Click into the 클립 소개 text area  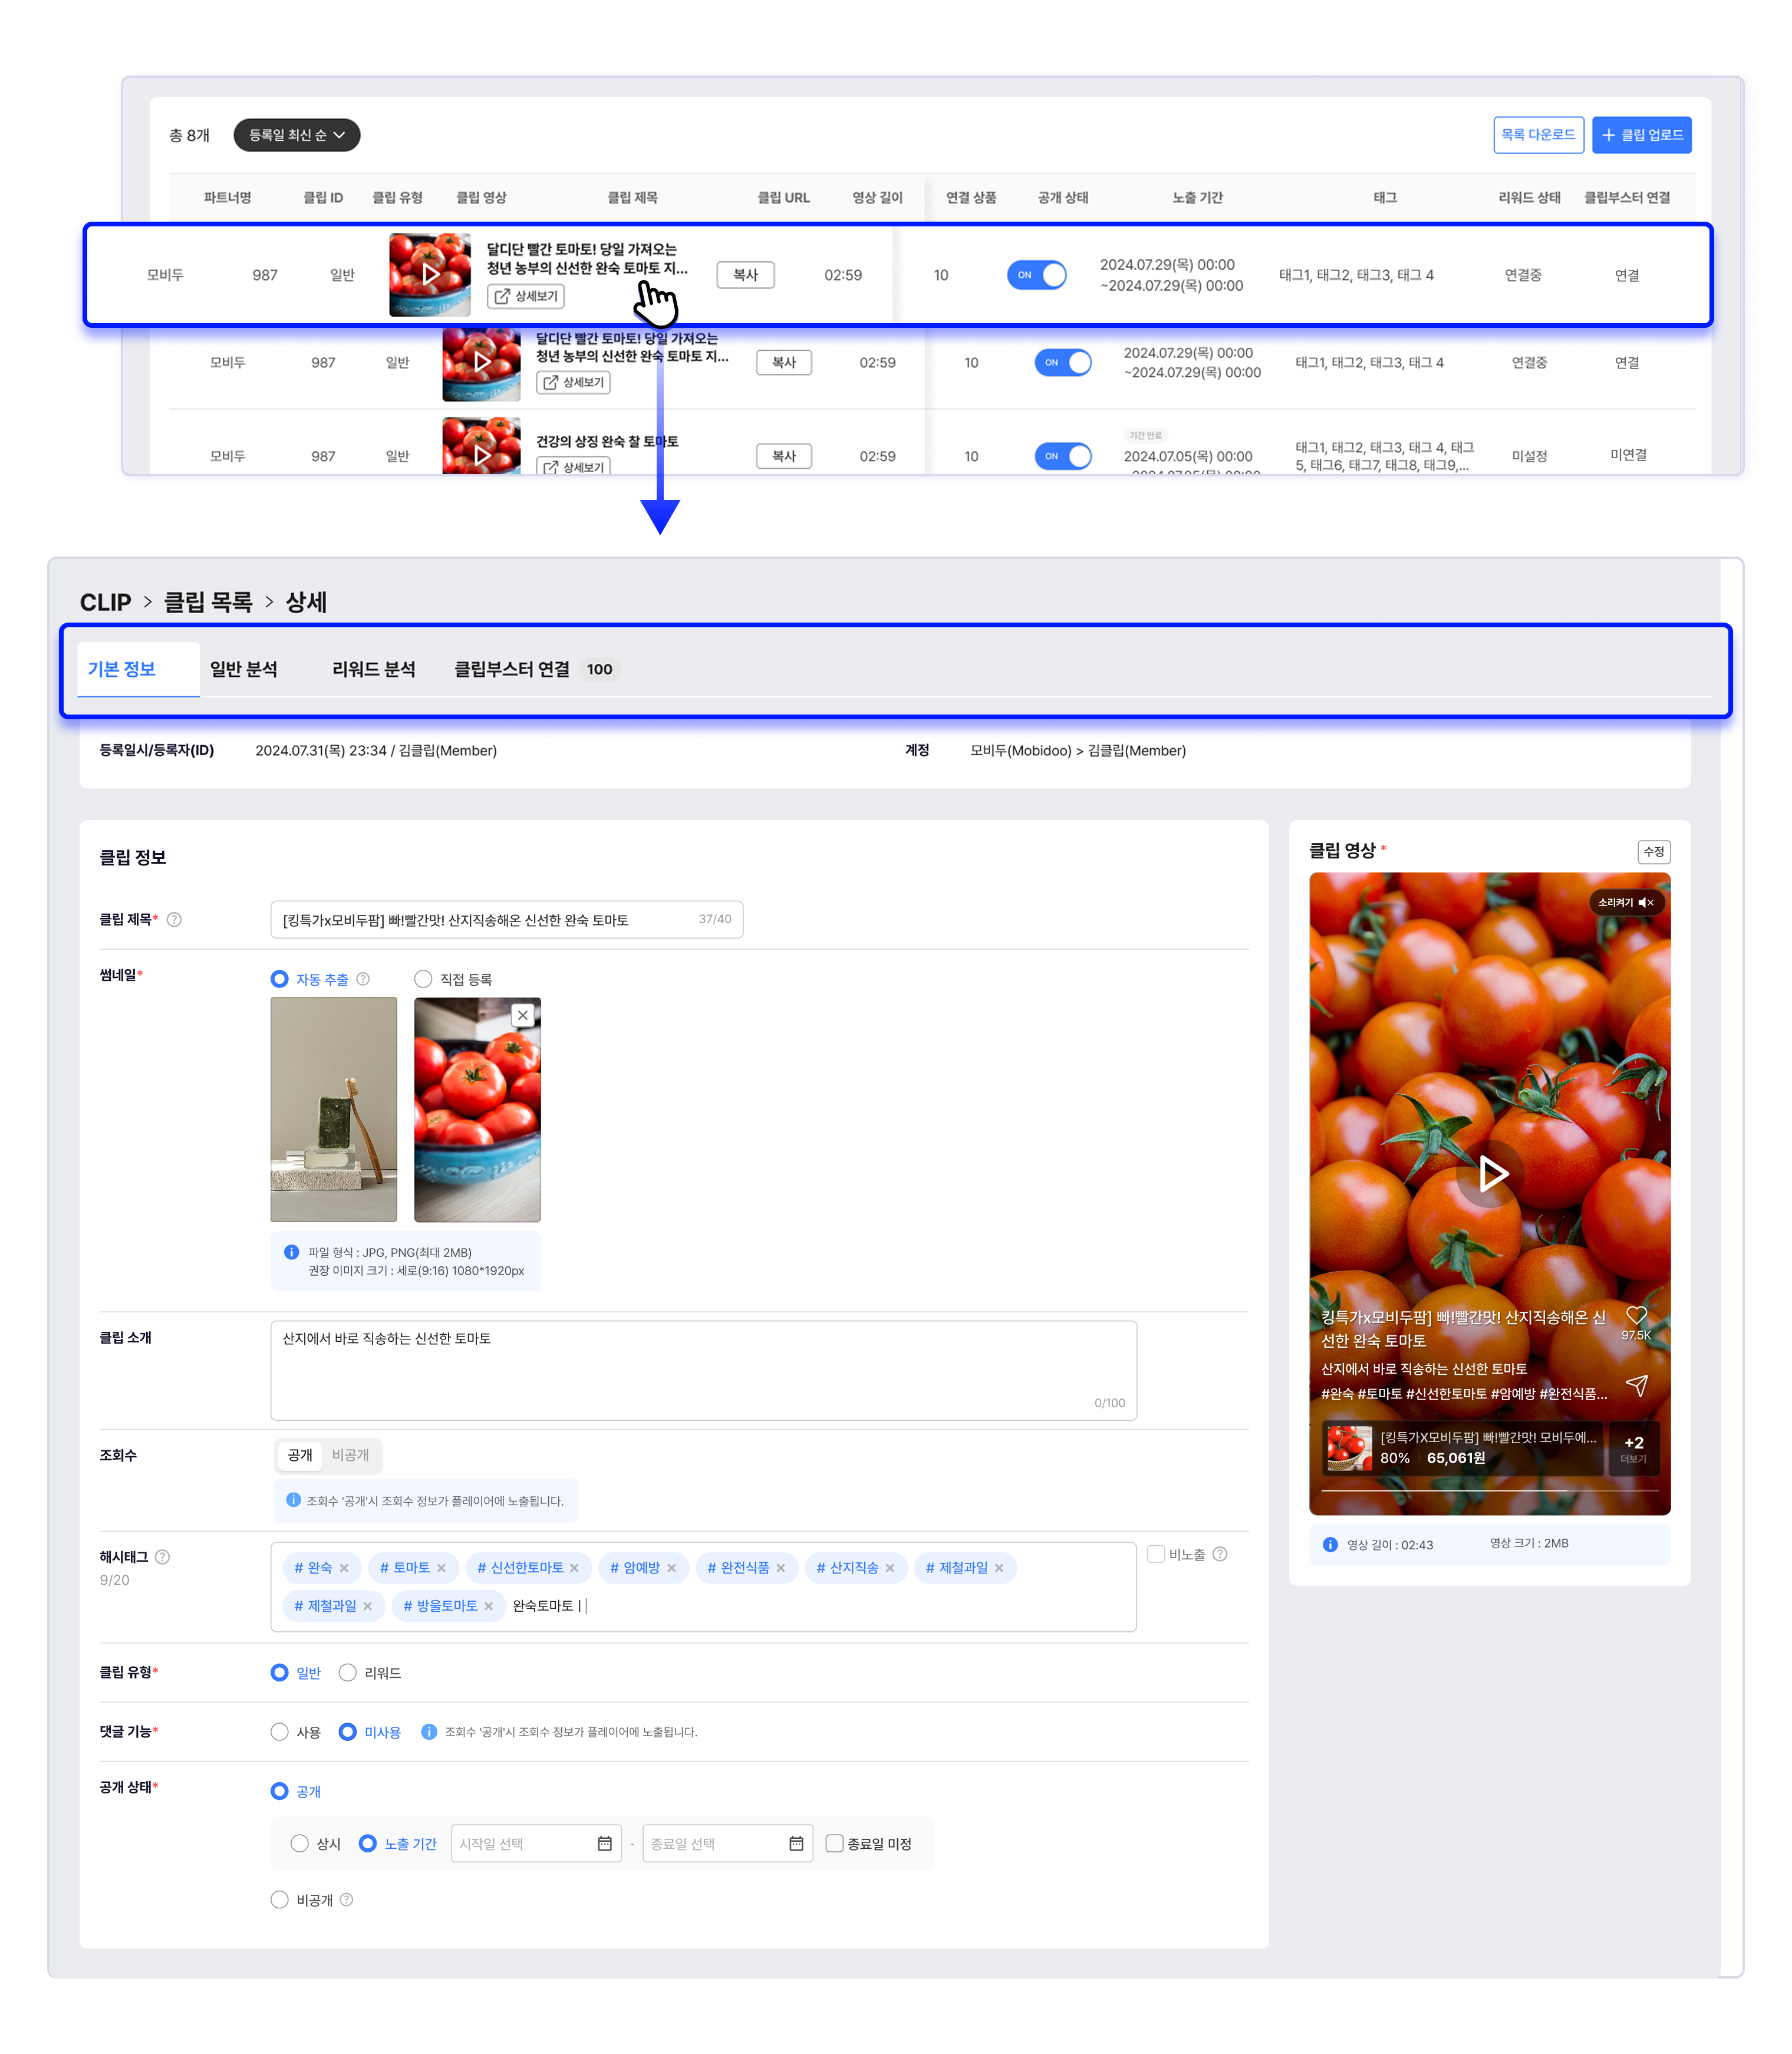coord(702,1369)
